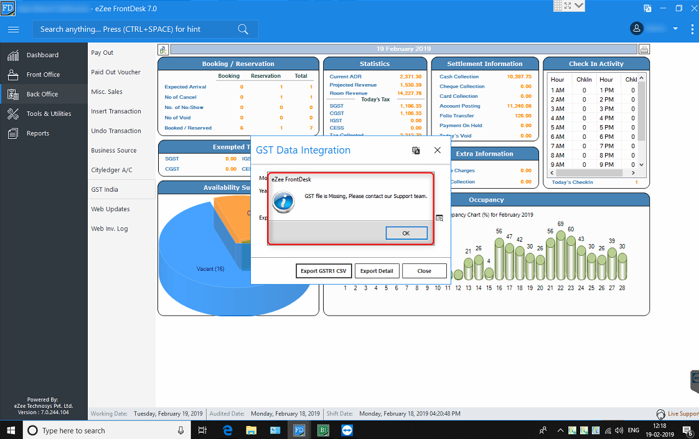Viewport: 699px width, 439px height.
Task: Click the Current ADR label
Action: tap(345, 77)
